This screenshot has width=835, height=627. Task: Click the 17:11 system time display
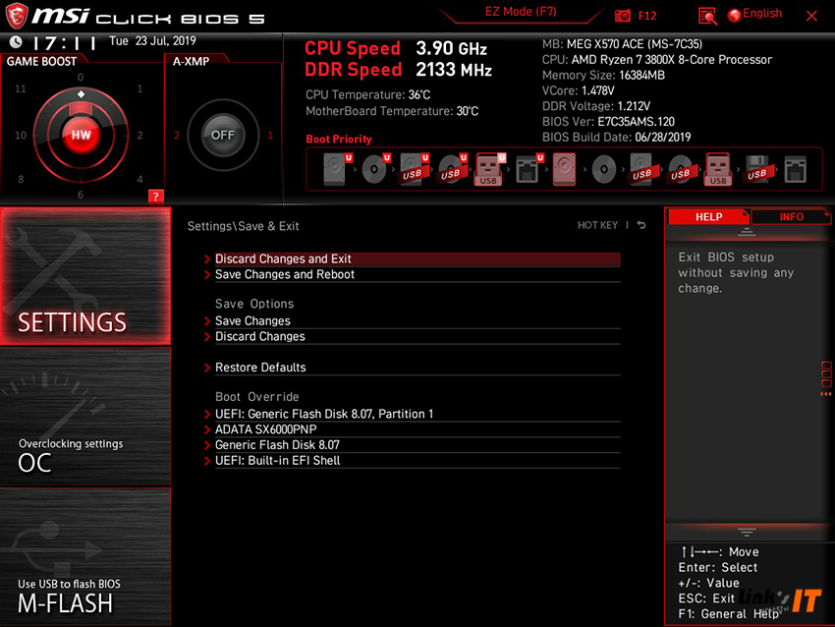64,42
